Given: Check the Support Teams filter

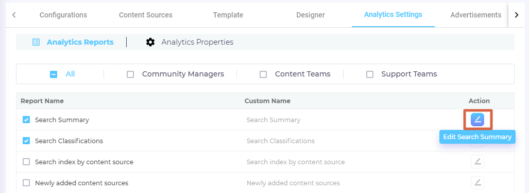Looking at the screenshot, I should pos(370,74).
